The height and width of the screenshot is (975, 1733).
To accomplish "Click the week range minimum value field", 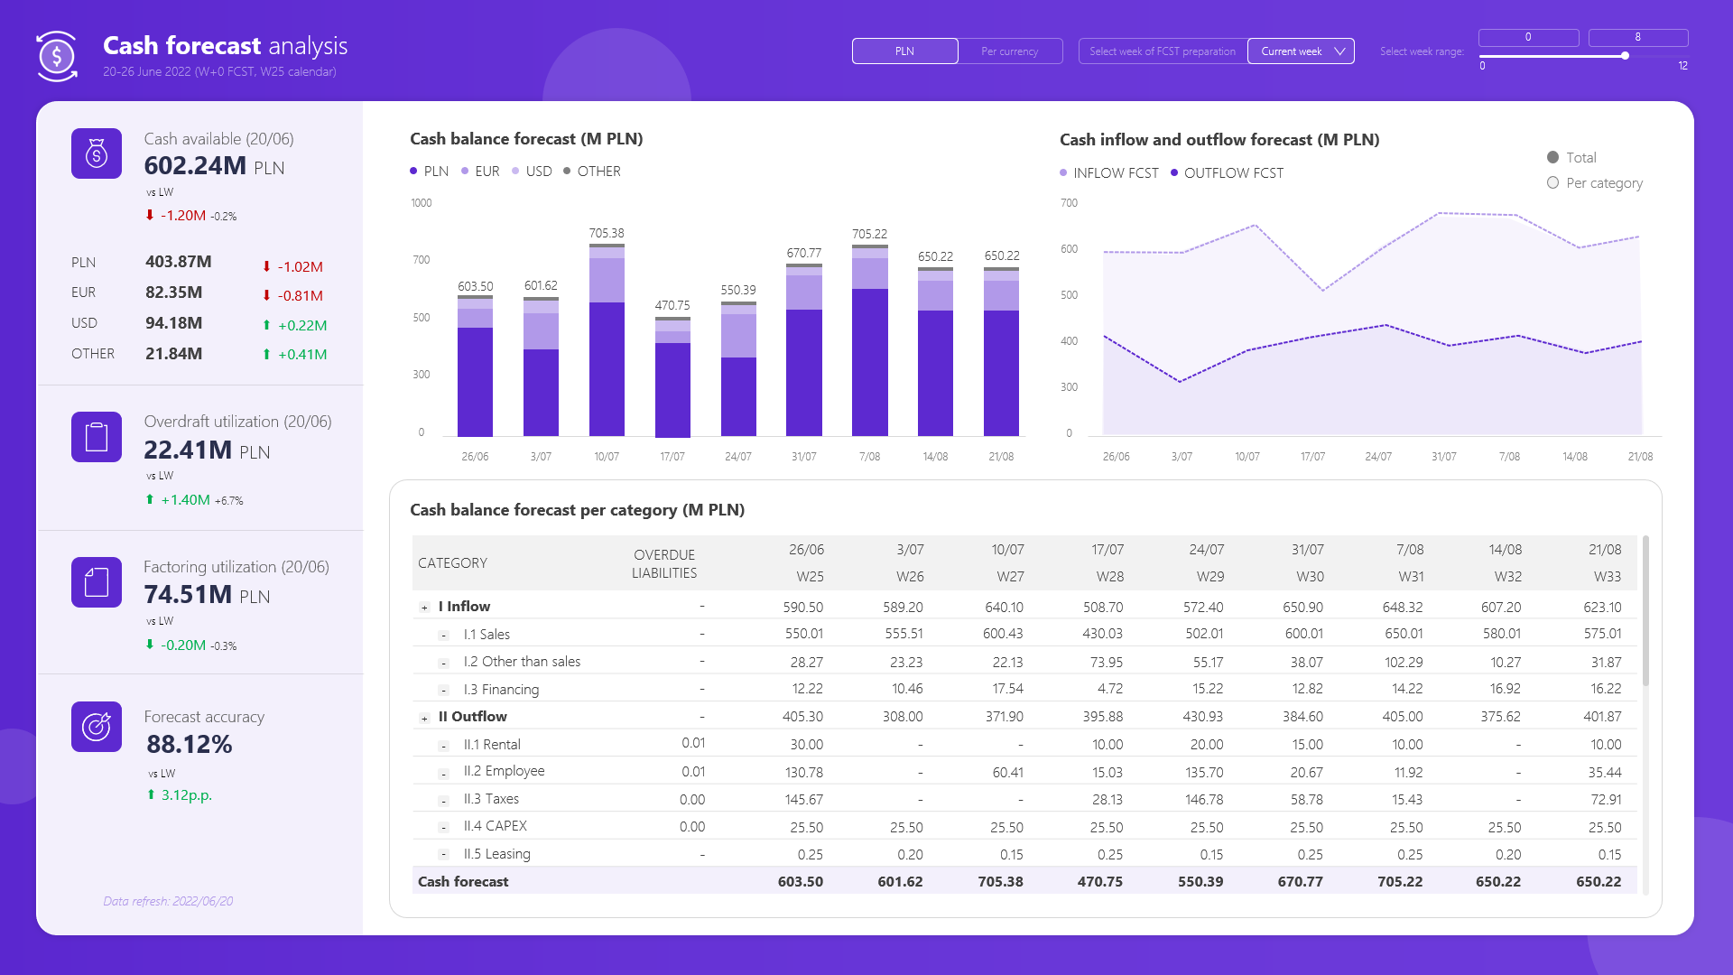I will coord(1528,37).
